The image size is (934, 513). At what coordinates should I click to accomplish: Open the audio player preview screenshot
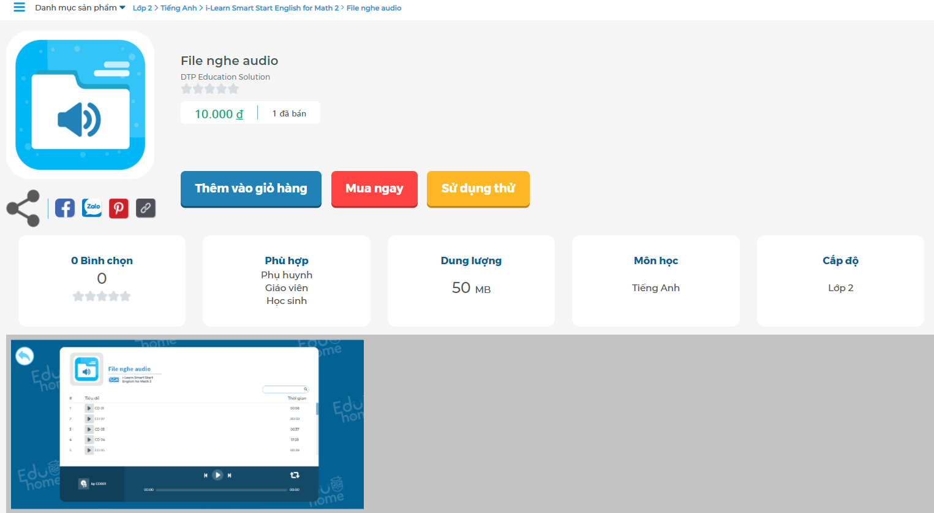[x=187, y=424]
